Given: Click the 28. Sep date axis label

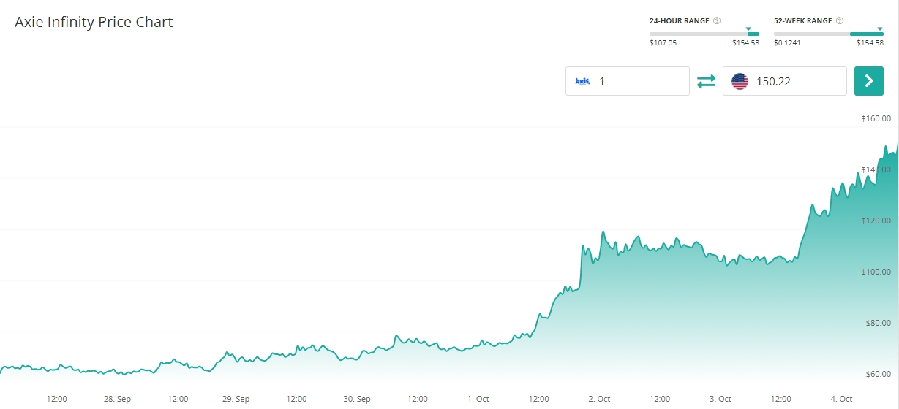Looking at the screenshot, I should (x=117, y=399).
